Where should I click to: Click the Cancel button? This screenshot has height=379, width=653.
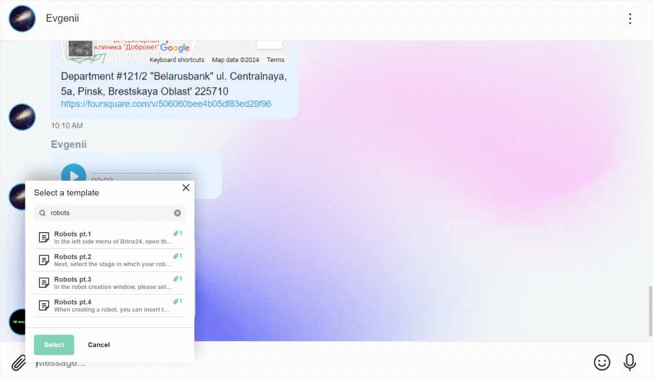pos(99,344)
